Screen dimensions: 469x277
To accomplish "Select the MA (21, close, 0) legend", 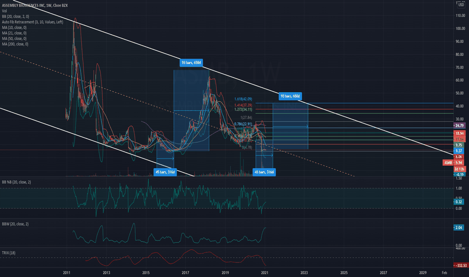I will click(14, 33).
